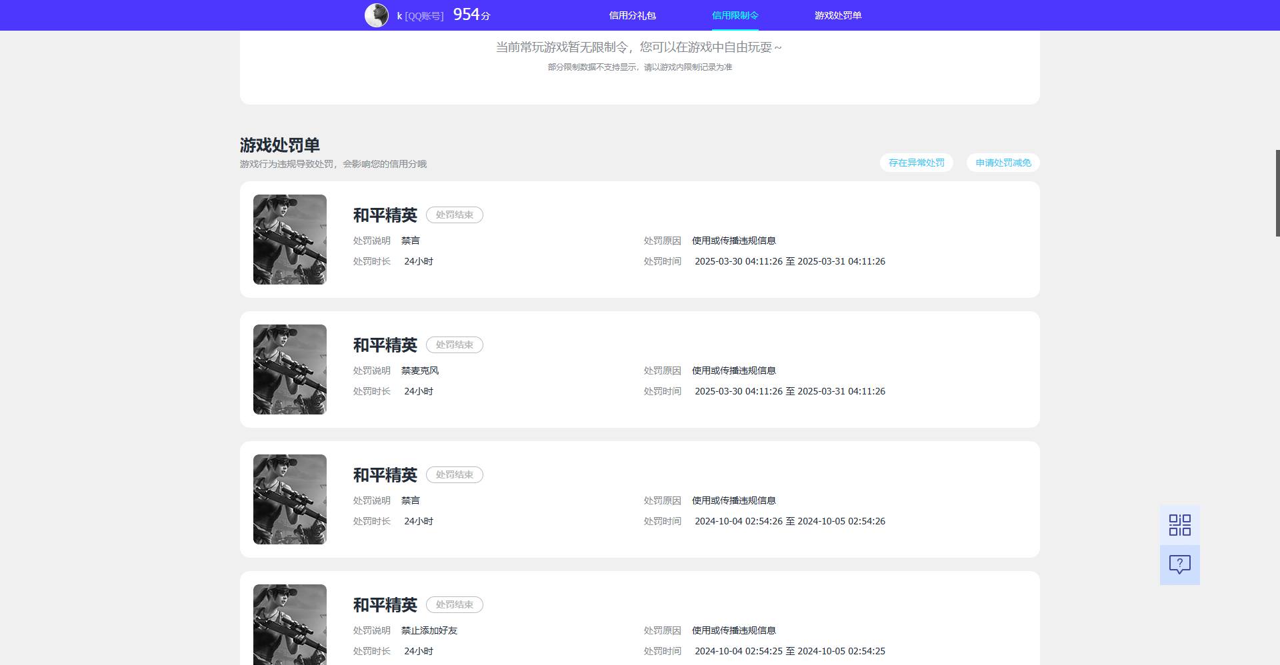The height and width of the screenshot is (665, 1280).
Task: Click game thumbnail of the 禁言 2025-03-30 record
Action: [x=290, y=239]
